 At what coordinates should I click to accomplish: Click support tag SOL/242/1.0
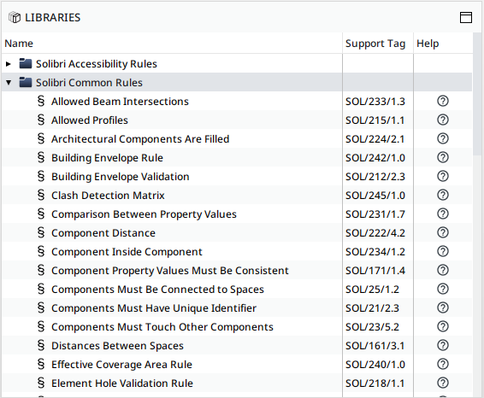[375, 158]
